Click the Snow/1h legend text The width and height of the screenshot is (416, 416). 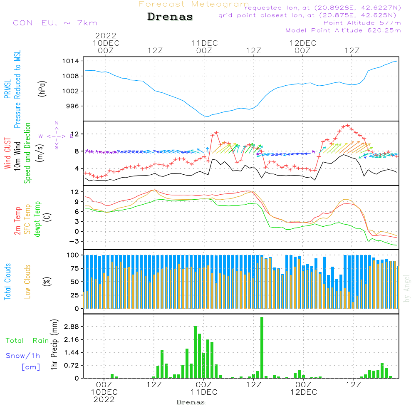pos(23,356)
